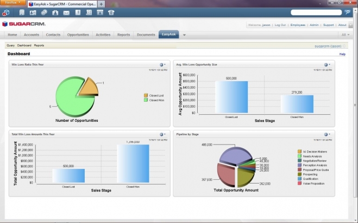Click the Dashboard submenu item
The width and height of the screenshot is (358, 223).
[x=24, y=45]
